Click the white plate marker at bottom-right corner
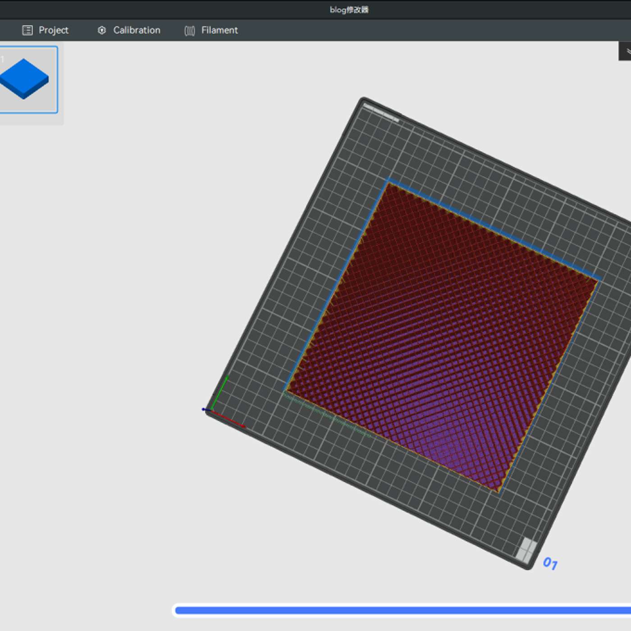The width and height of the screenshot is (631, 631). pyautogui.click(x=527, y=549)
